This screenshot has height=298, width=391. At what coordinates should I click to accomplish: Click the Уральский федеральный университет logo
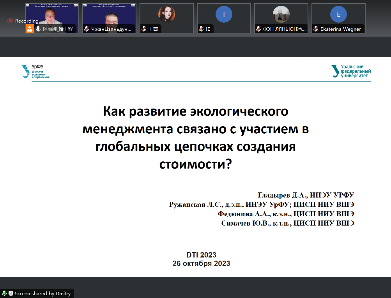click(x=350, y=71)
